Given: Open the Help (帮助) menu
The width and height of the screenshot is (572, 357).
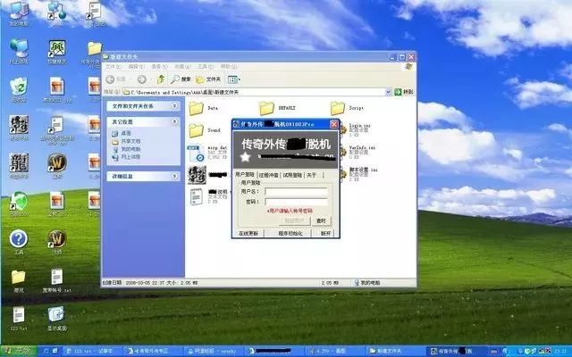Looking at the screenshot, I should coord(229,67).
